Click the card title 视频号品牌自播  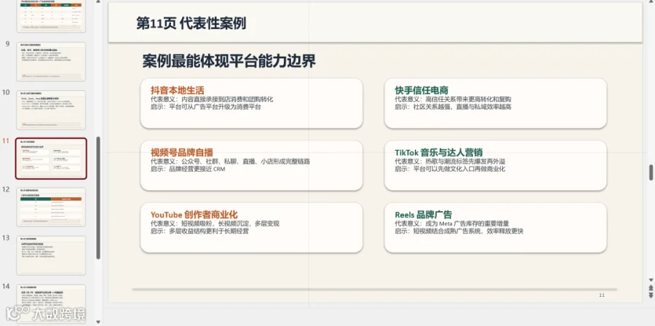click(182, 152)
